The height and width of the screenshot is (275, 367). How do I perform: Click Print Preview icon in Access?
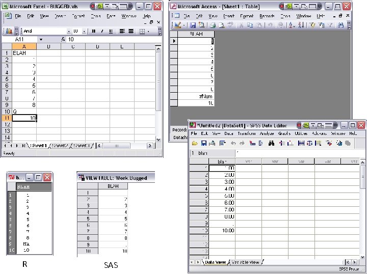coord(221,25)
